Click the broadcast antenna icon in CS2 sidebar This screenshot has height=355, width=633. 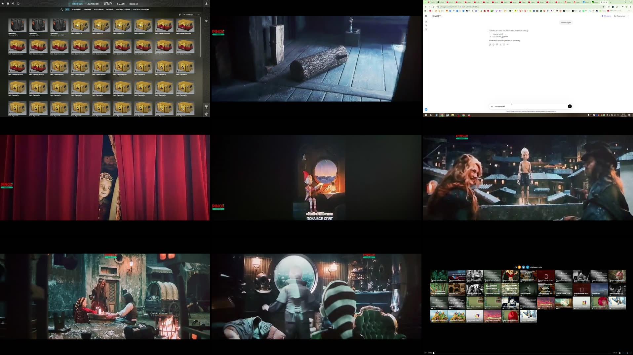pyautogui.click(x=206, y=107)
